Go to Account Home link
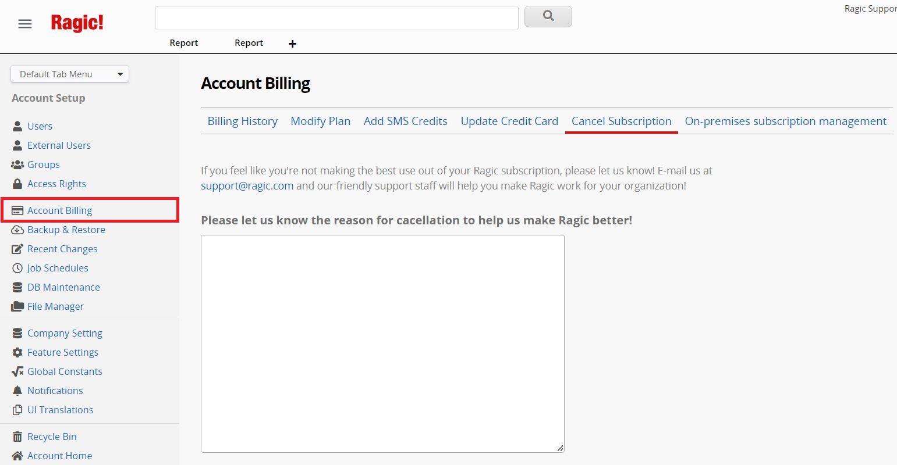 pos(59,456)
